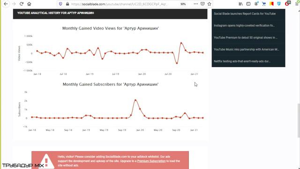
Task: Follow the Premium Subscription link
Action: [151, 161]
